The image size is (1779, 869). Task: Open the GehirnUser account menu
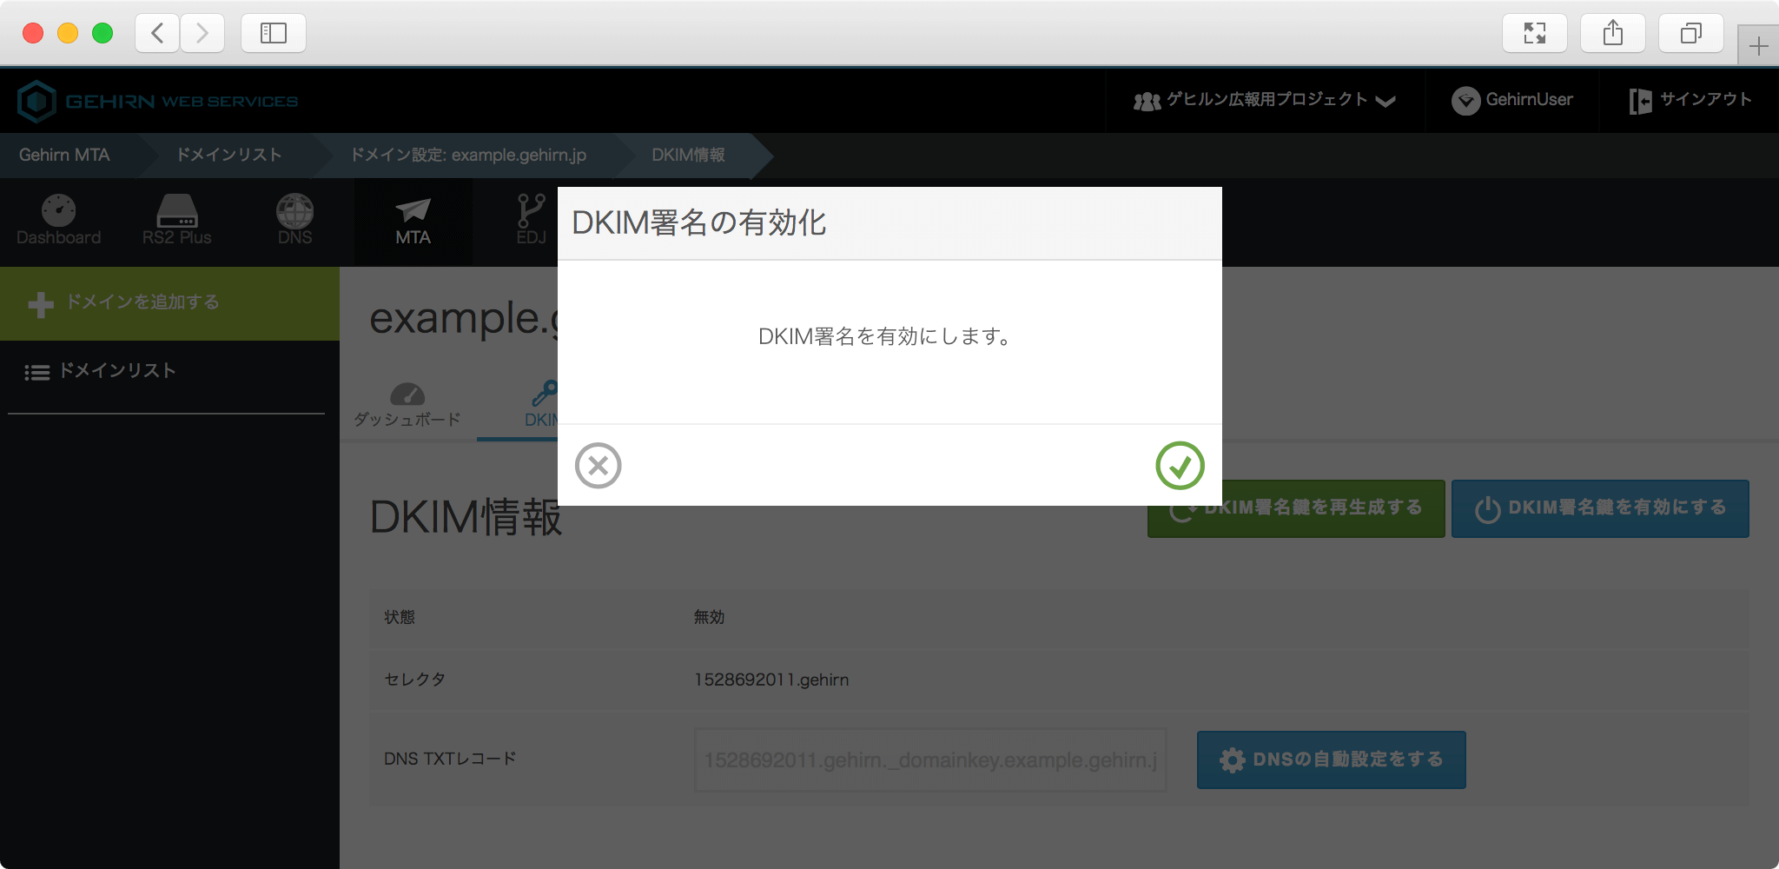click(x=1512, y=101)
